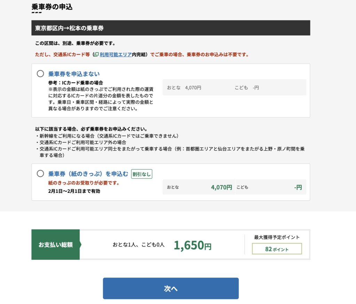
Task: Click the 乗車券を申込まない option title
Action: pos(74,74)
